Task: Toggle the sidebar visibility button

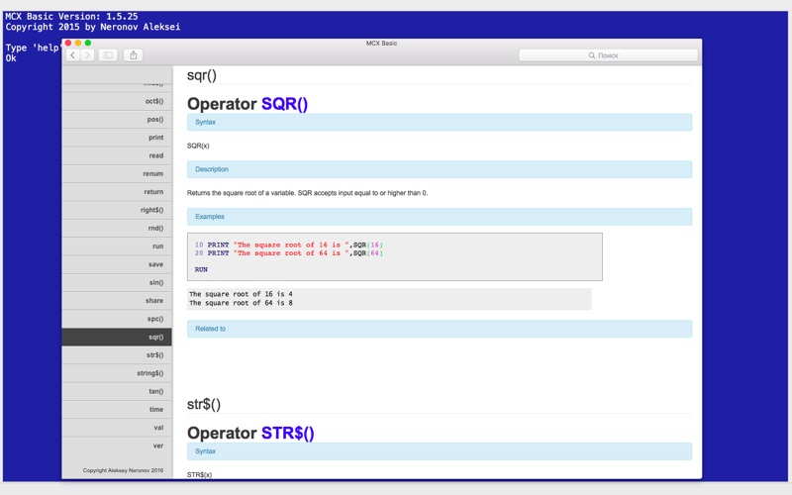Action: [109, 55]
